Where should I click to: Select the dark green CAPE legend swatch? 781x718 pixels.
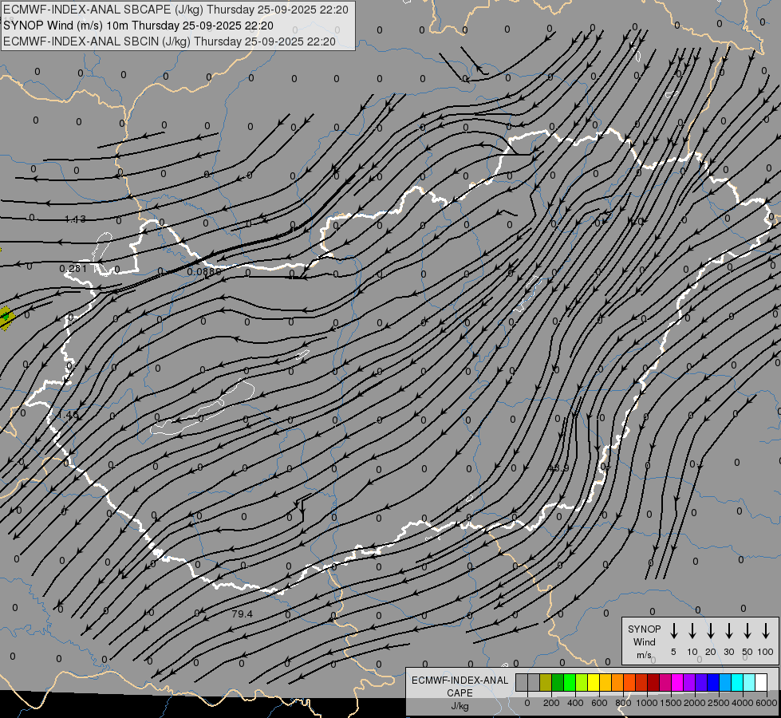558,682
